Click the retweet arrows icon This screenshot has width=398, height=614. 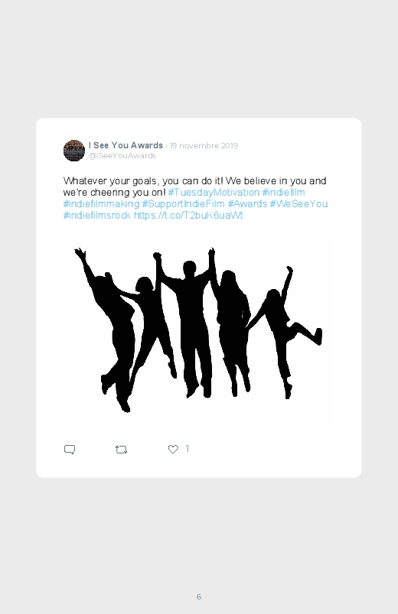121,450
